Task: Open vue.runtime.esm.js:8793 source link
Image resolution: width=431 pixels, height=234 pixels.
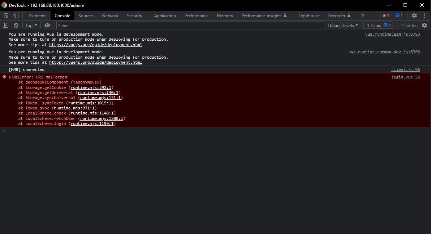Action: 392,34
